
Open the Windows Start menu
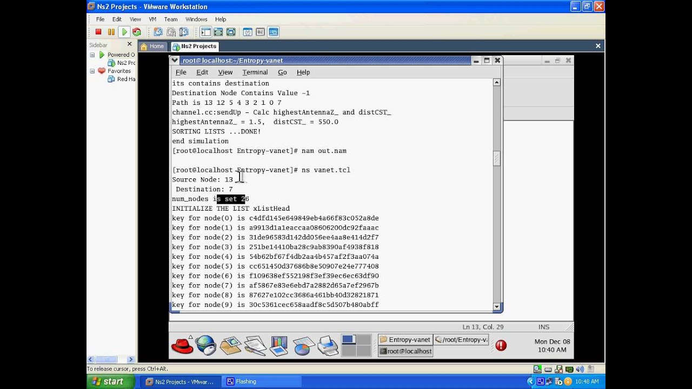[108, 381]
